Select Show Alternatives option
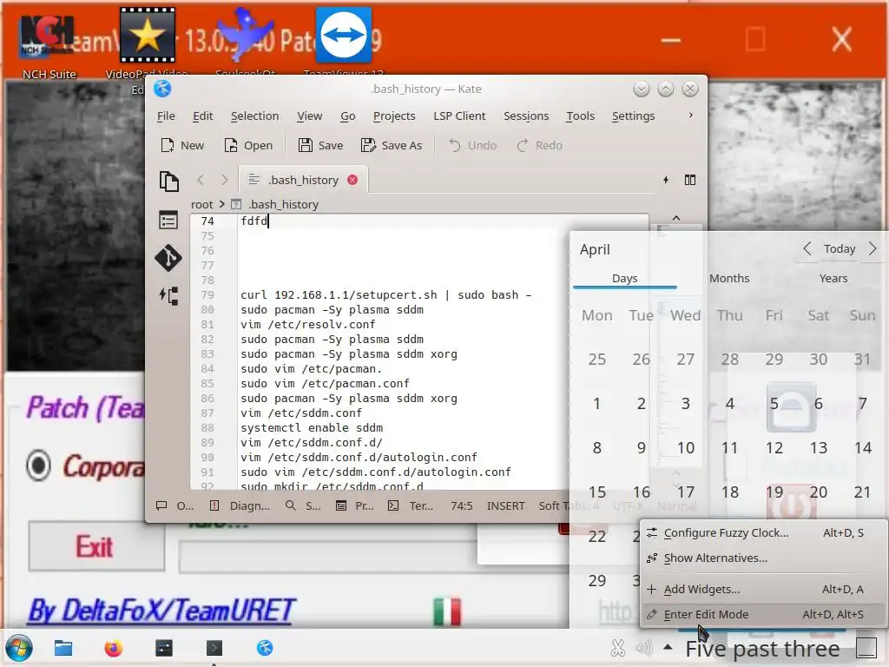This screenshot has width=889, height=667. coord(764,558)
